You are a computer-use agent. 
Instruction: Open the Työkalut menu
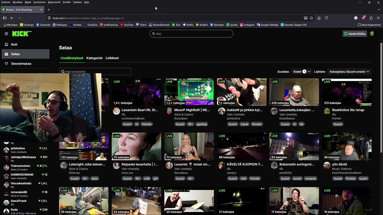(77, 2)
